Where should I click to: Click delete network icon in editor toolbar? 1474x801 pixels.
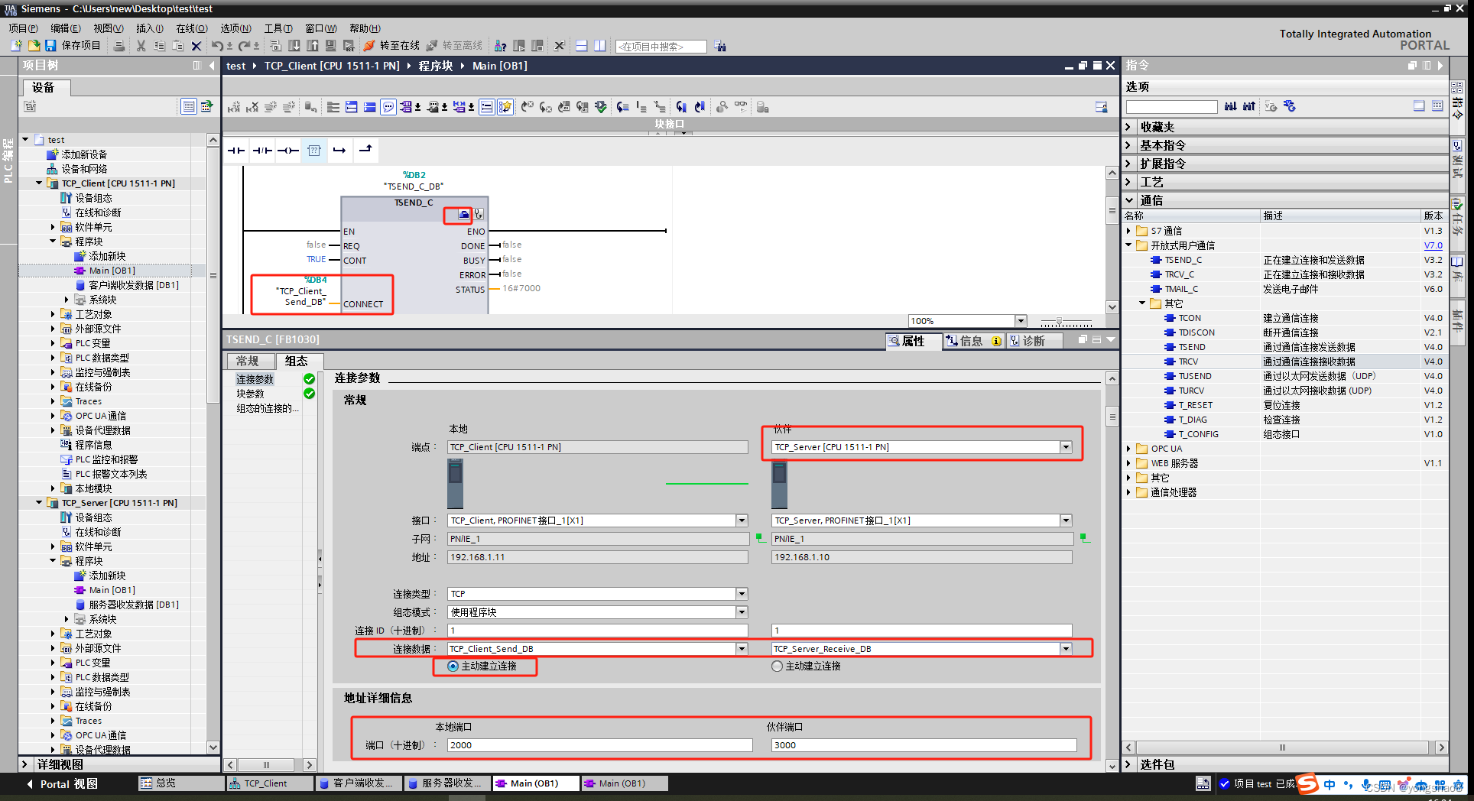pos(252,107)
